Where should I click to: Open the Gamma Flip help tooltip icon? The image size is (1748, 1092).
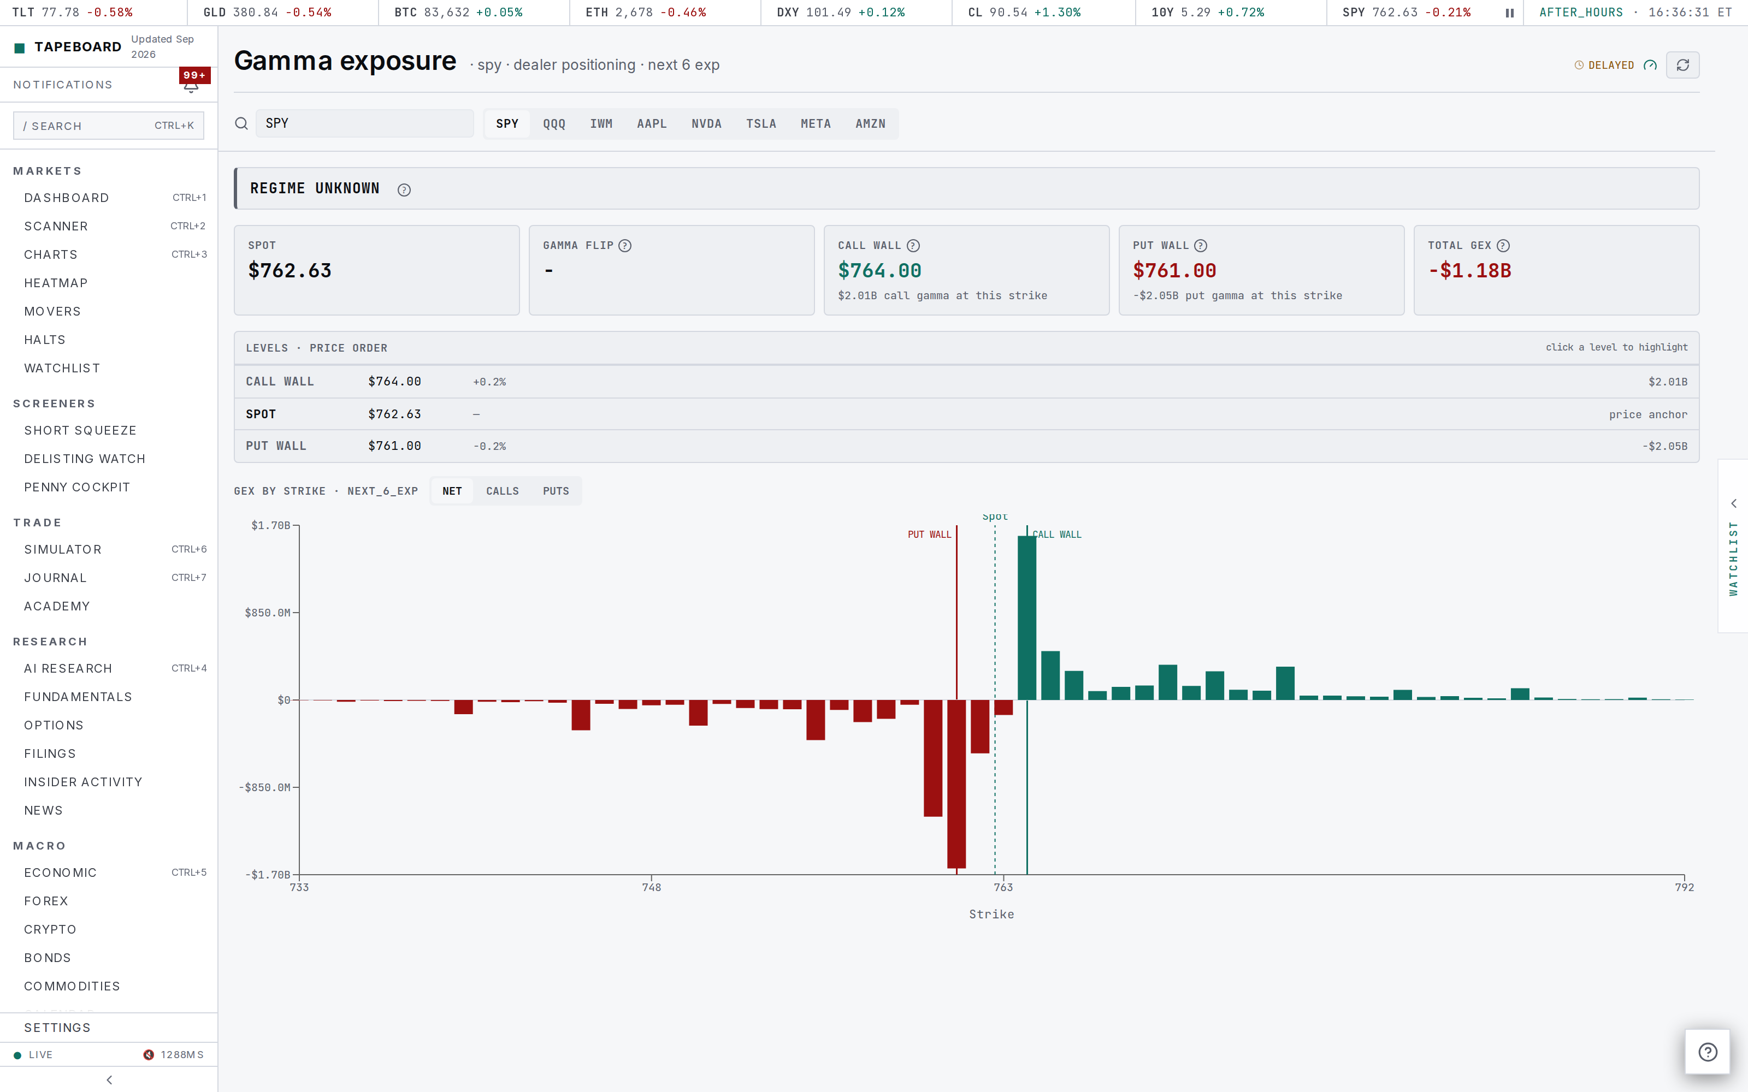pos(625,246)
